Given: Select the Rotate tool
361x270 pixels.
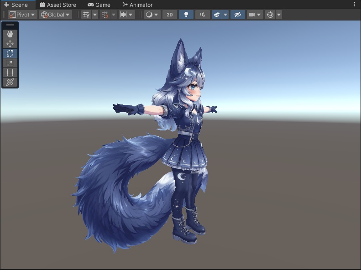Looking at the screenshot, I should [x=10, y=53].
